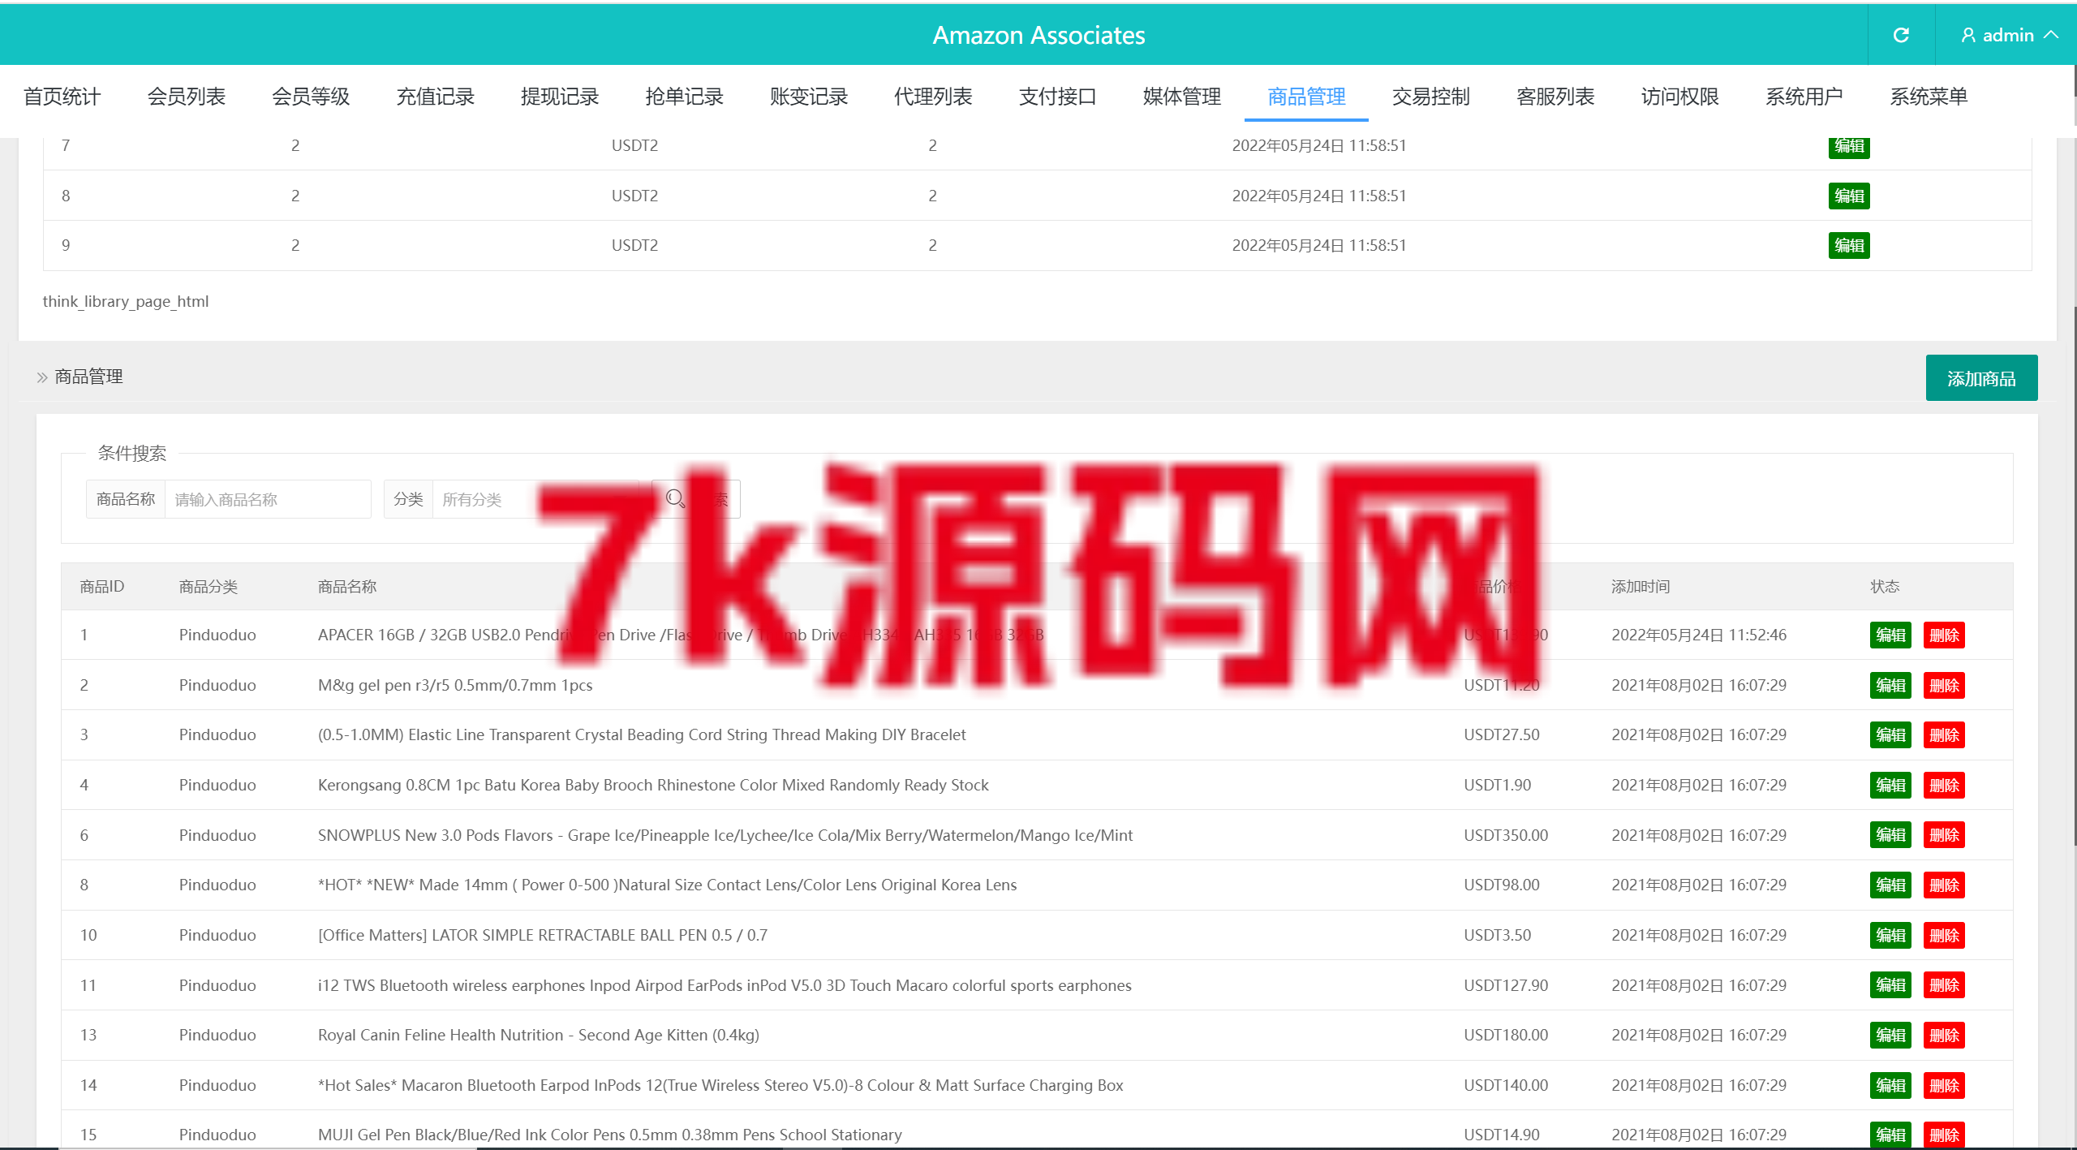Go to 系统菜单 section
Viewport: 2077px width, 1150px height.
pyautogui.click(x=1929, y=97)
